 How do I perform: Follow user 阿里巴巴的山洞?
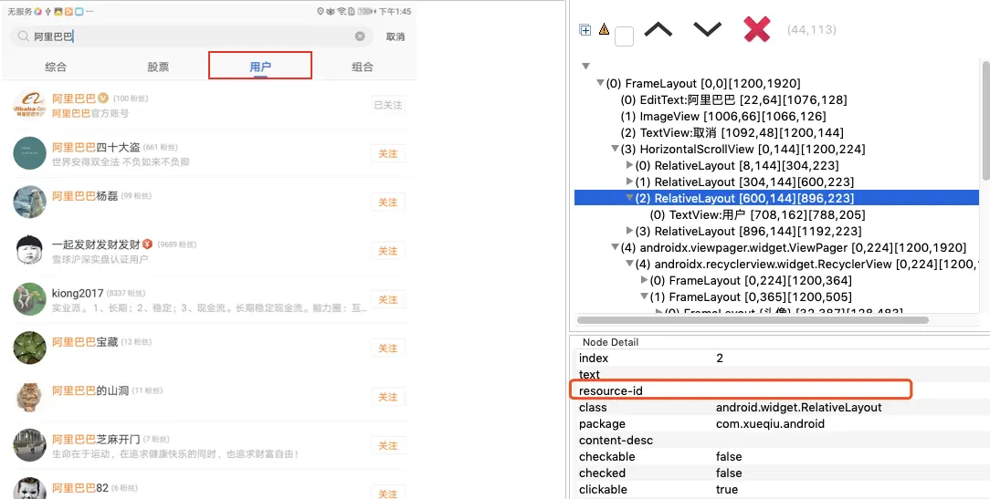point(387,397)
